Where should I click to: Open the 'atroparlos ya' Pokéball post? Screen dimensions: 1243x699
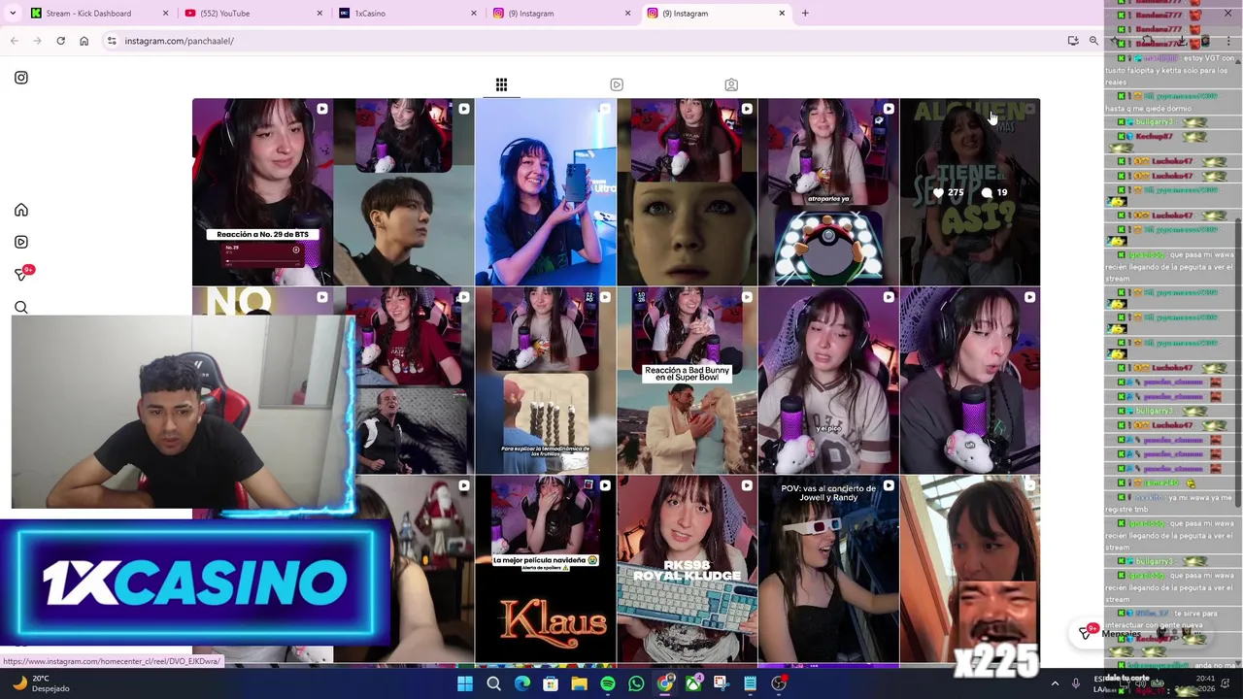(827, 192)
